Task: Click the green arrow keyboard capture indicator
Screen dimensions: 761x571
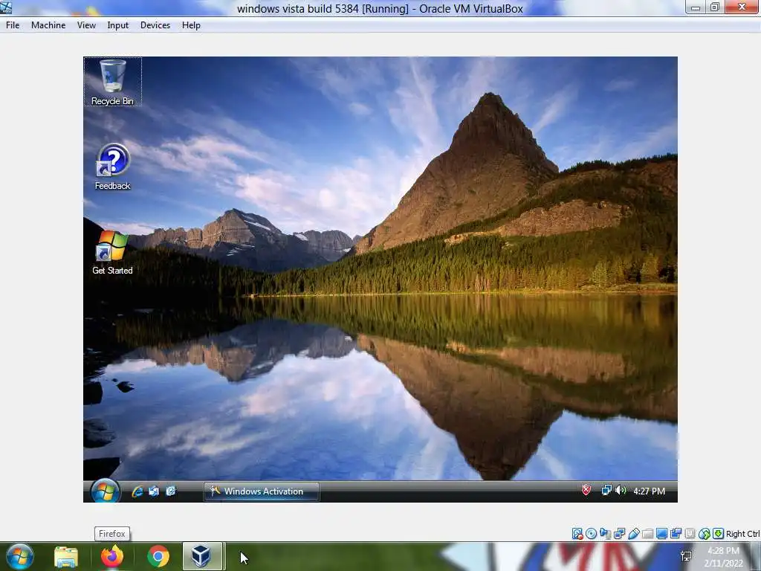Action: click(719, 534)
